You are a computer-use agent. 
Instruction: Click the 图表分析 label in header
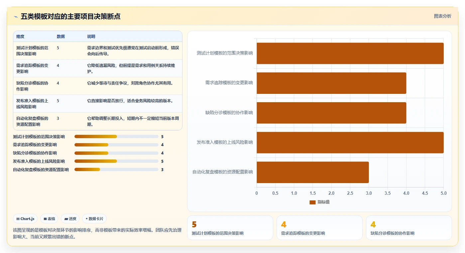point(442,16)
